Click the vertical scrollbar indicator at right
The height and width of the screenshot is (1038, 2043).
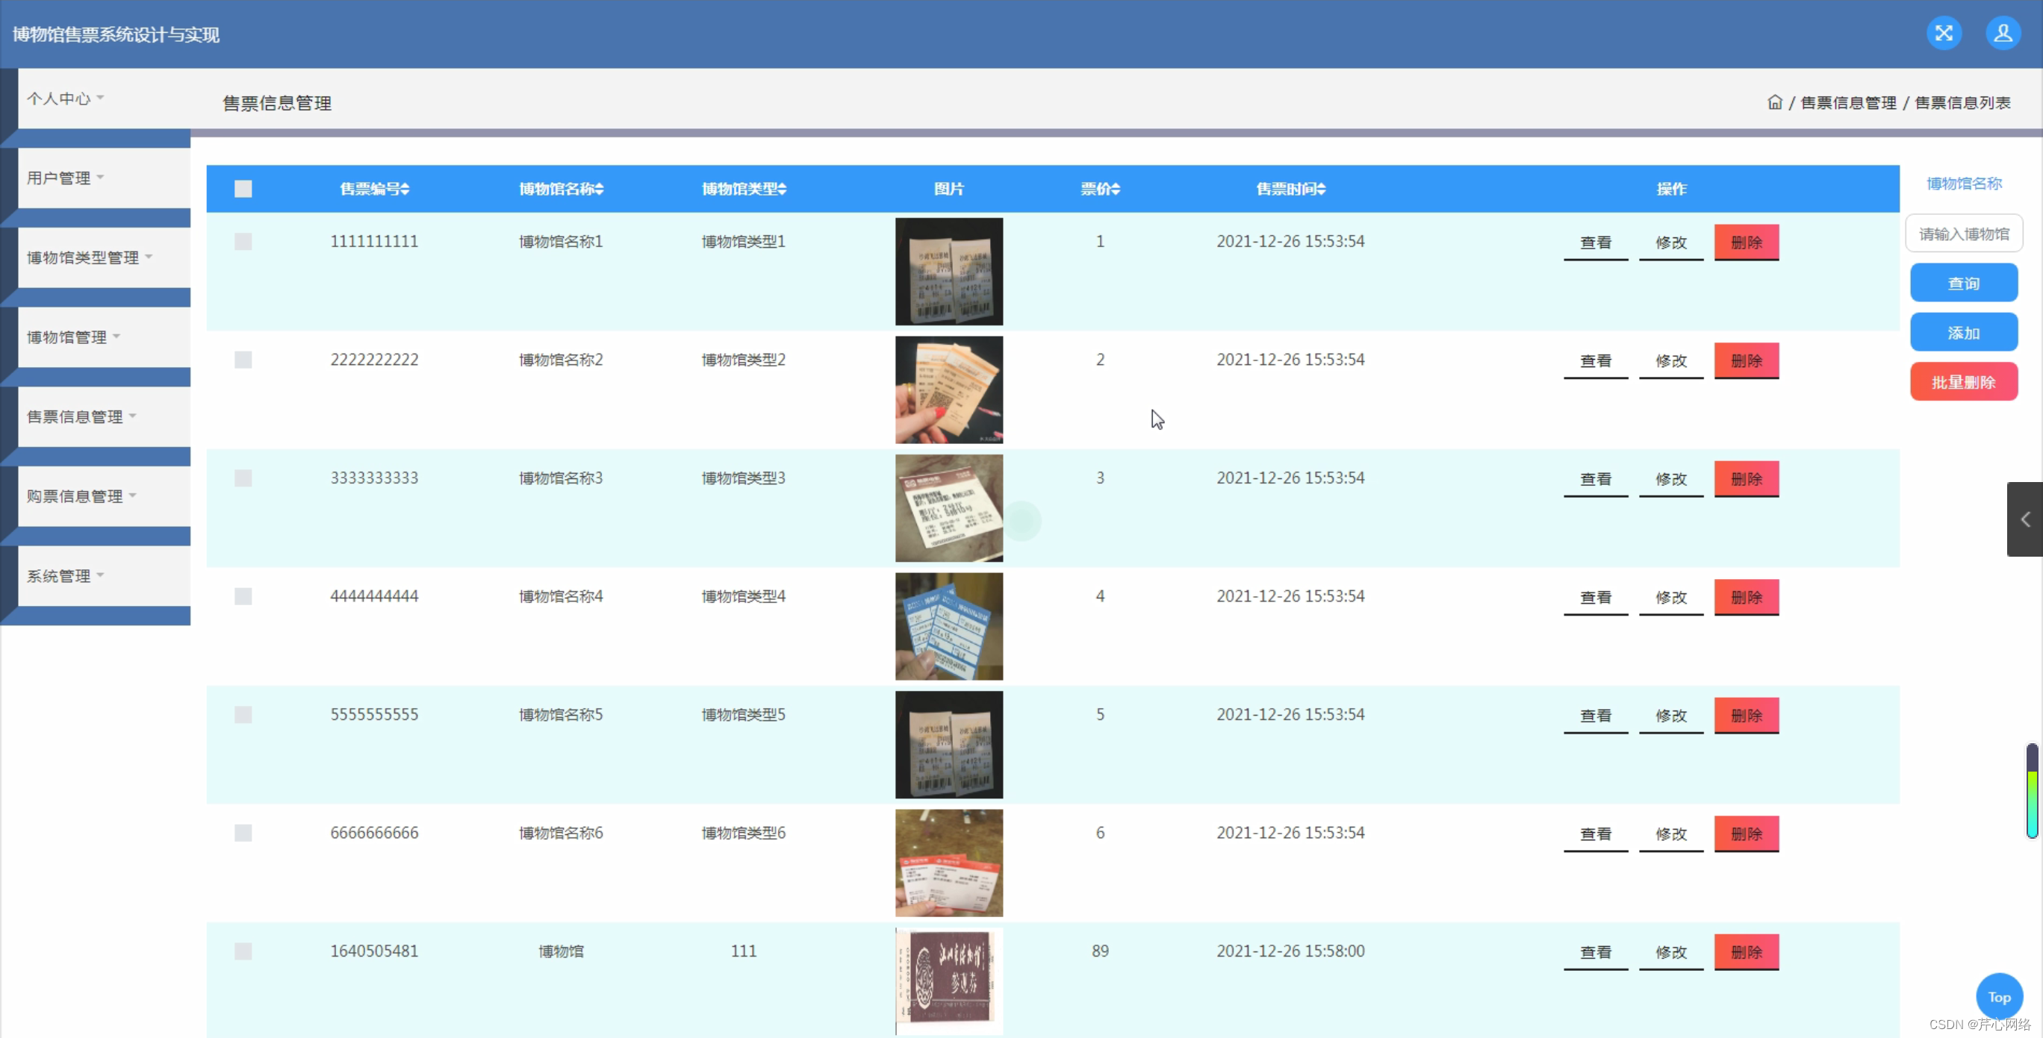point(2031,790)
